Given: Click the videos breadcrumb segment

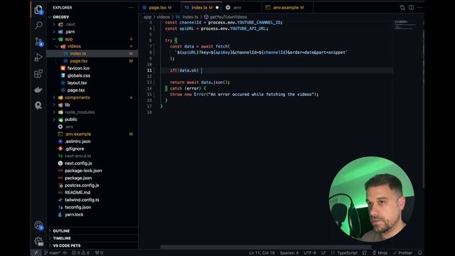Looking at the screenshot, I should coord(163,17).
